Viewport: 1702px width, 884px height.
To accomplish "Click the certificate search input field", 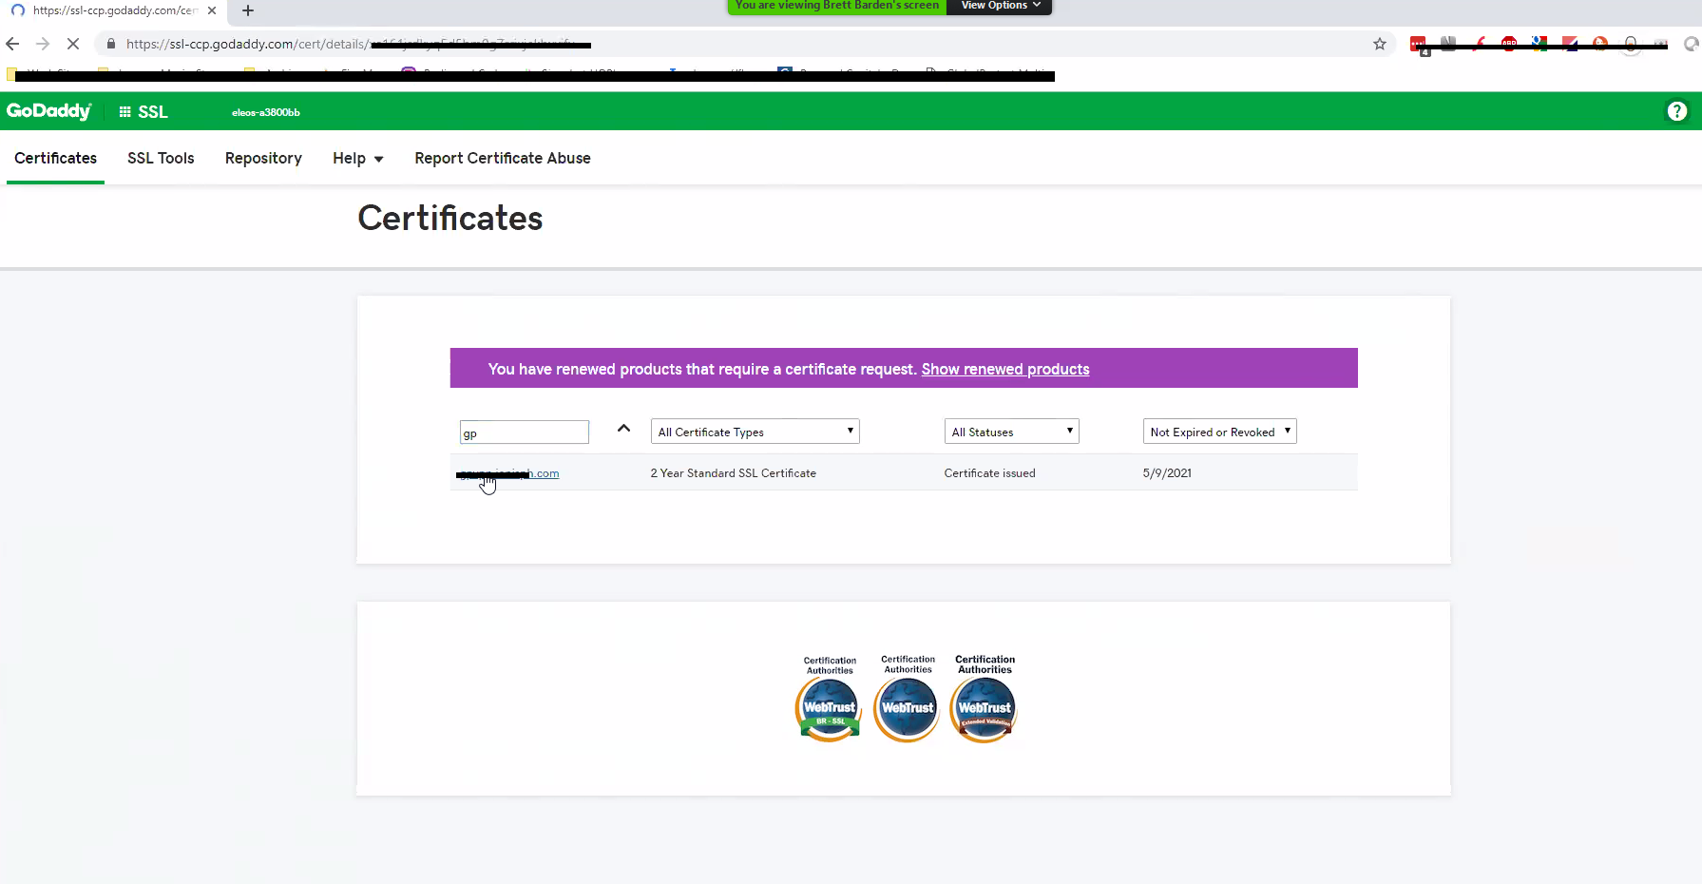I will pos(524,432).
